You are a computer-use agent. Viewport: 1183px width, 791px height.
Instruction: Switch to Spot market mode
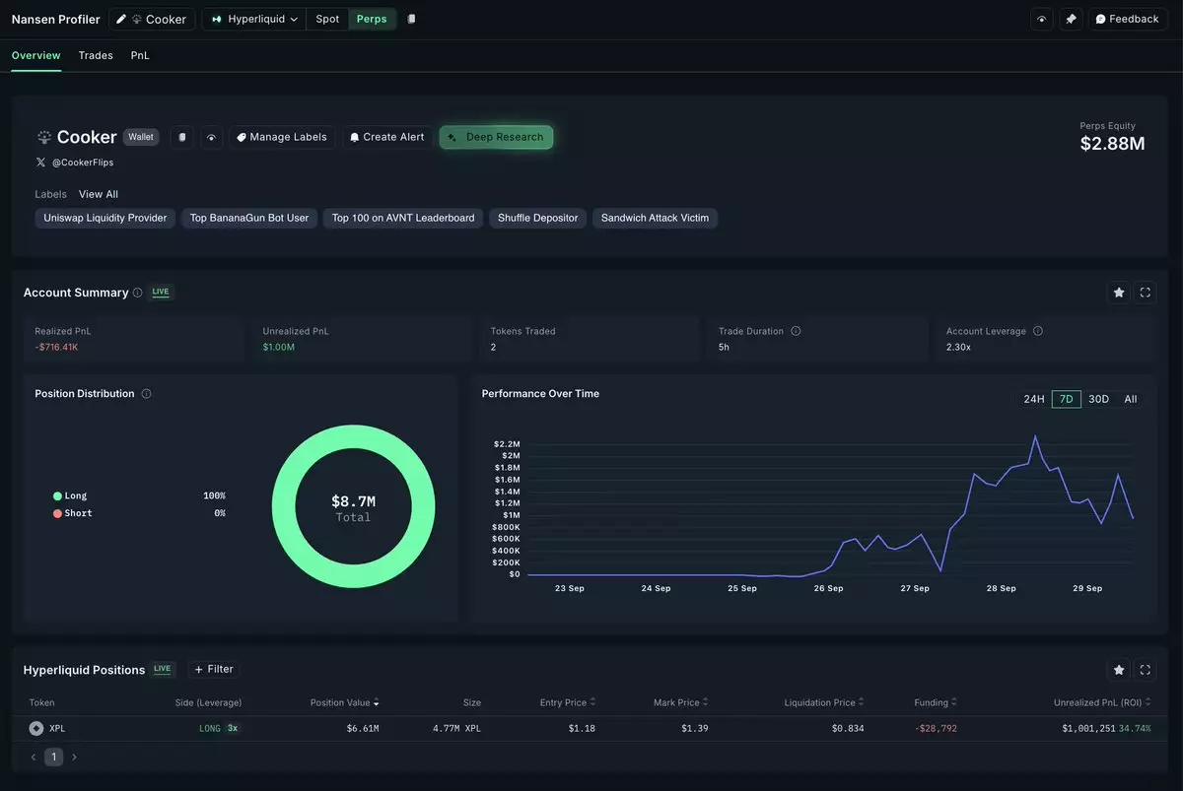click(x=327, y=20)
